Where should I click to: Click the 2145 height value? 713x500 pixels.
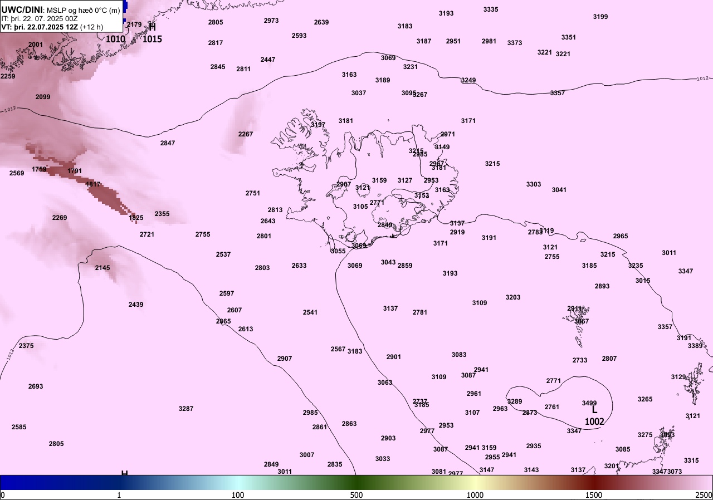coord(102,268)
